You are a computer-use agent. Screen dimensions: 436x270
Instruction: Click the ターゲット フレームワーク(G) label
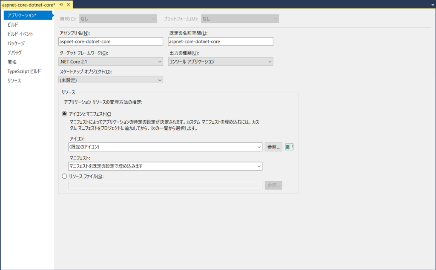pos(84,53)
